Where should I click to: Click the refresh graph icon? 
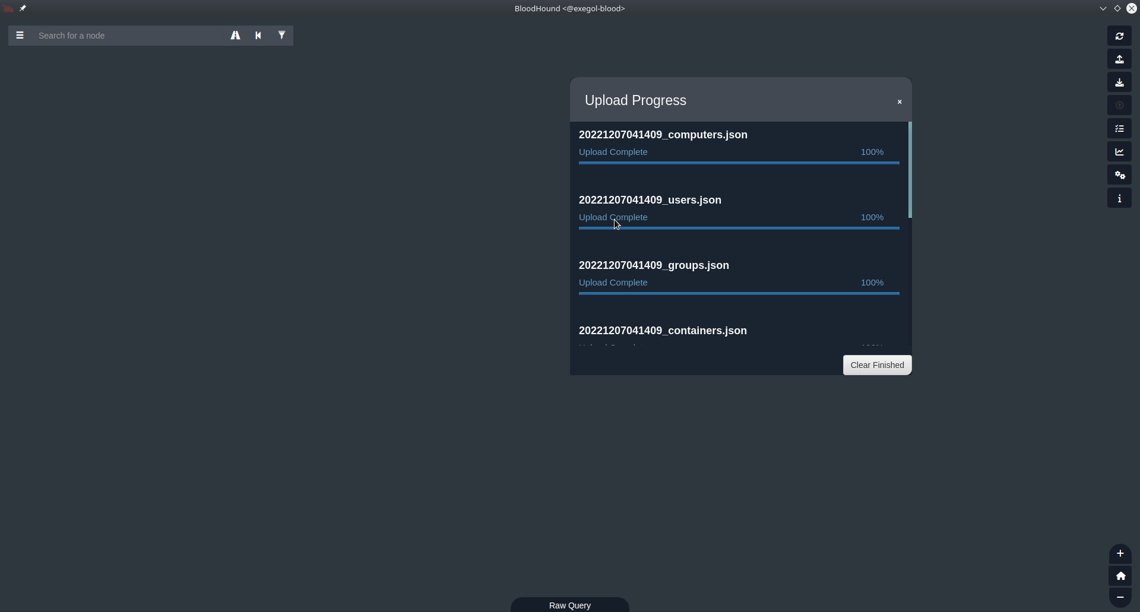pyautogui.click(x=1119, y=36)
